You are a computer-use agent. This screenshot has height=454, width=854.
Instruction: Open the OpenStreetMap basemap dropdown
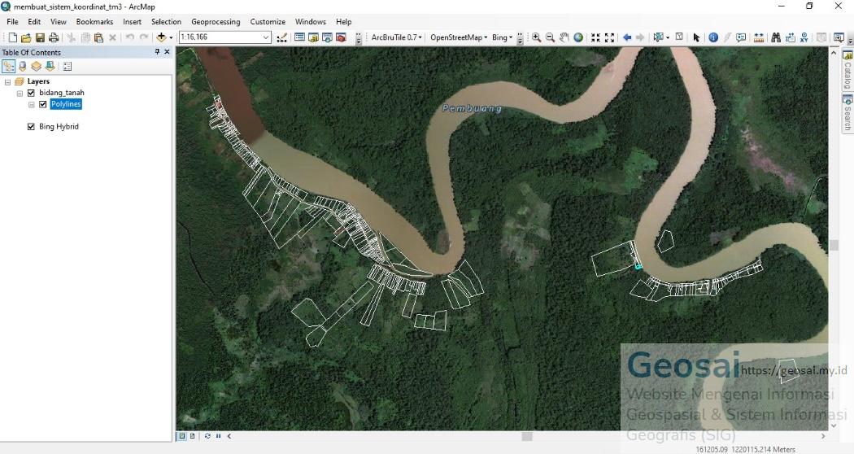459,37
